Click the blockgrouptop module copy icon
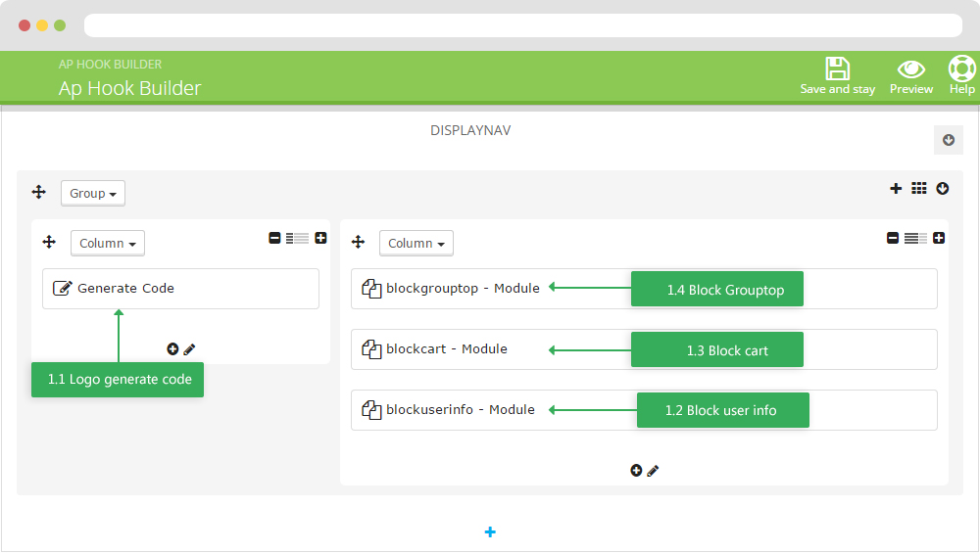This screenshot has height=553, width=980. [371, 289]
